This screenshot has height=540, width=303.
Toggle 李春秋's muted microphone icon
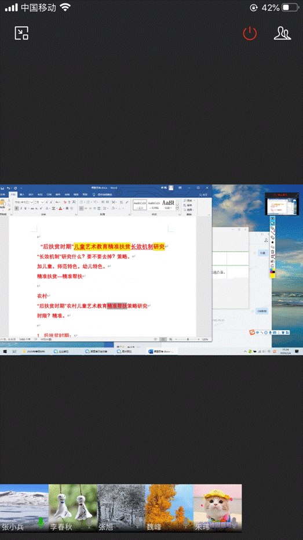89,523
